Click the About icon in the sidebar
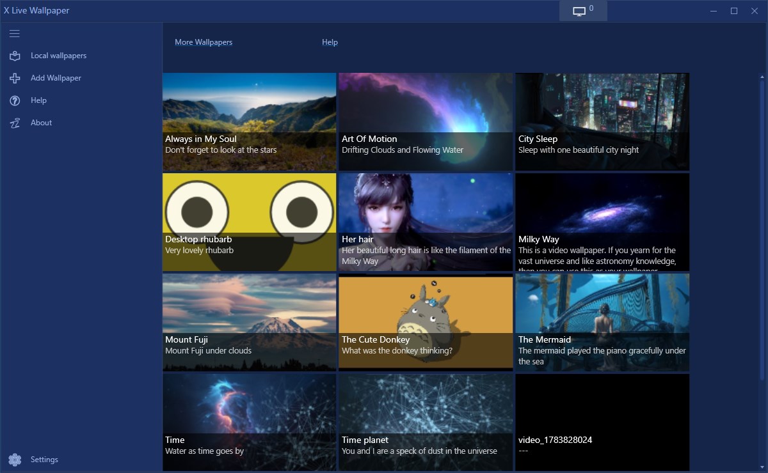The image size is (768, 473). [15, 123]
